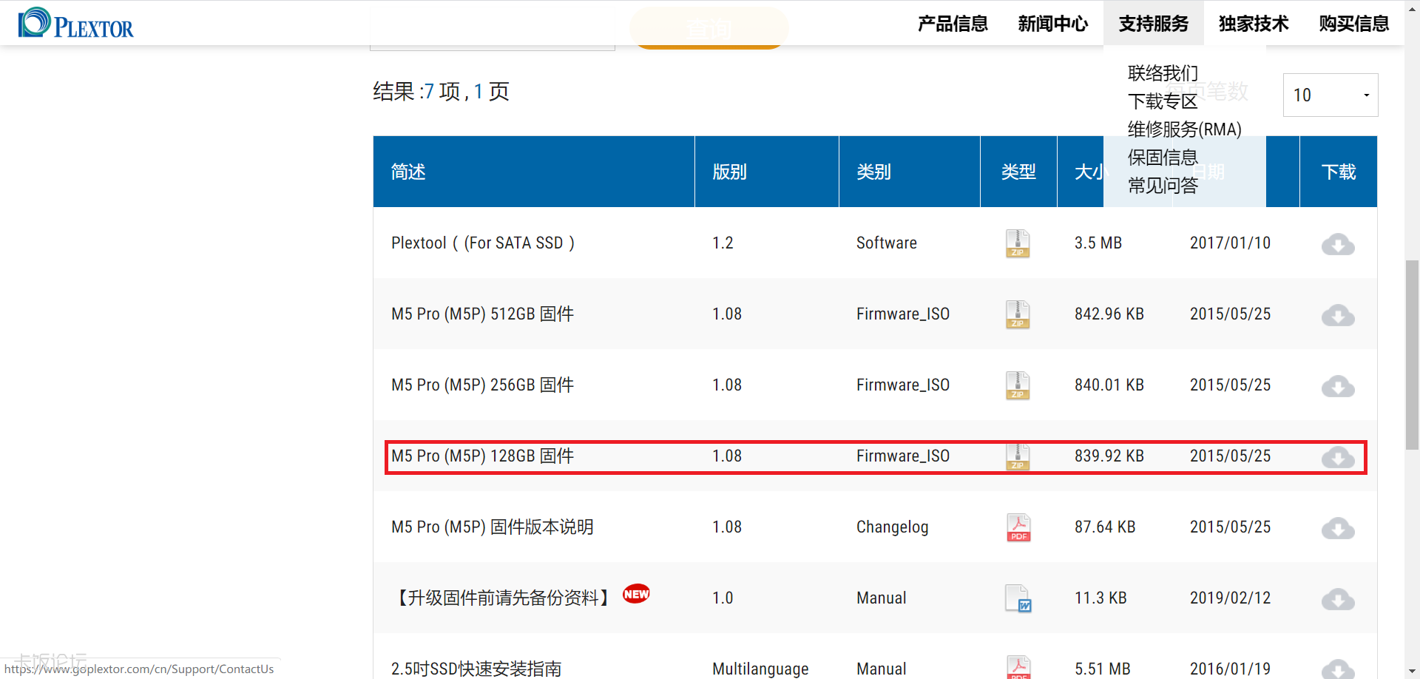
Task: Click Word document icon in backup manual row
Action: click(x=1018, y=598)
